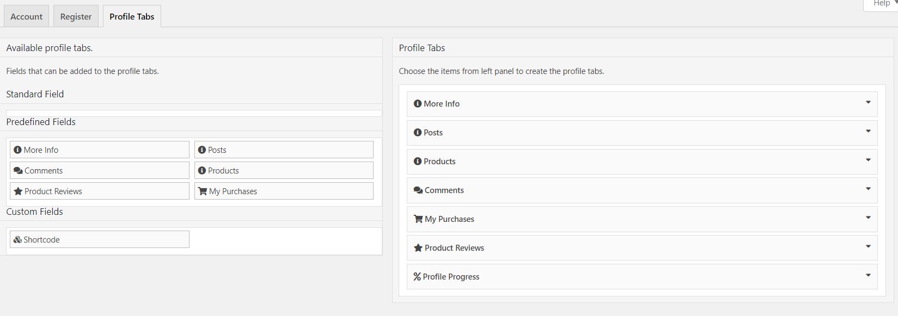Image resolution: width=898 pixels, height=316 pixels.
Task: Click the Custom Fields section heading
Action: [x=34, y=212]
